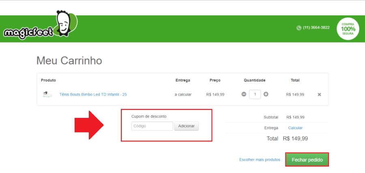The width and height of the screenshot is (365, 173).
Task: Click the Meu Carrinho heading
Action: coord(69,61)
